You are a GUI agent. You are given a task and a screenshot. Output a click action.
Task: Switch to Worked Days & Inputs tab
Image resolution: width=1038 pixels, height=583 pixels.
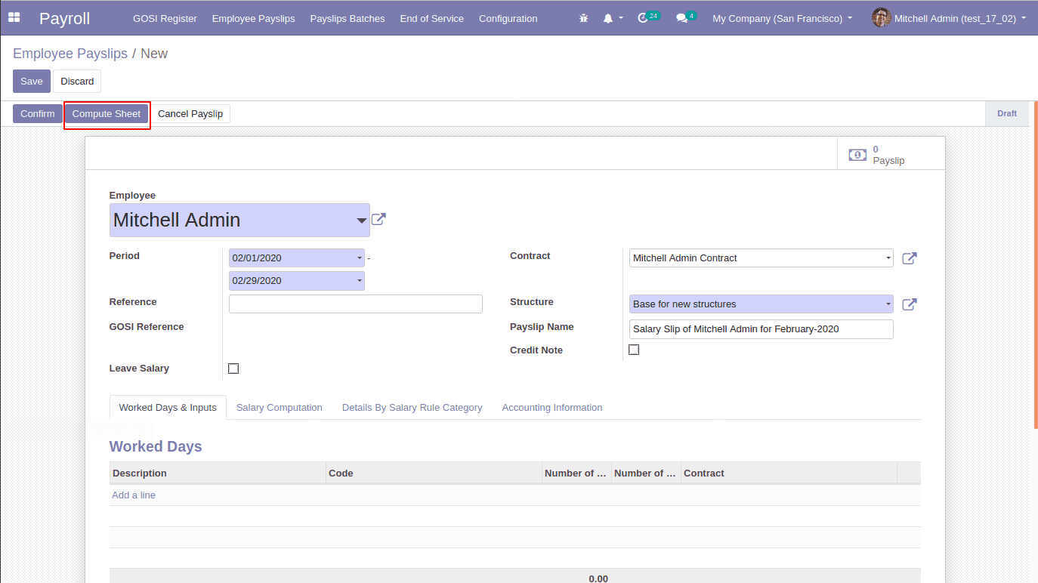point(168,407)
